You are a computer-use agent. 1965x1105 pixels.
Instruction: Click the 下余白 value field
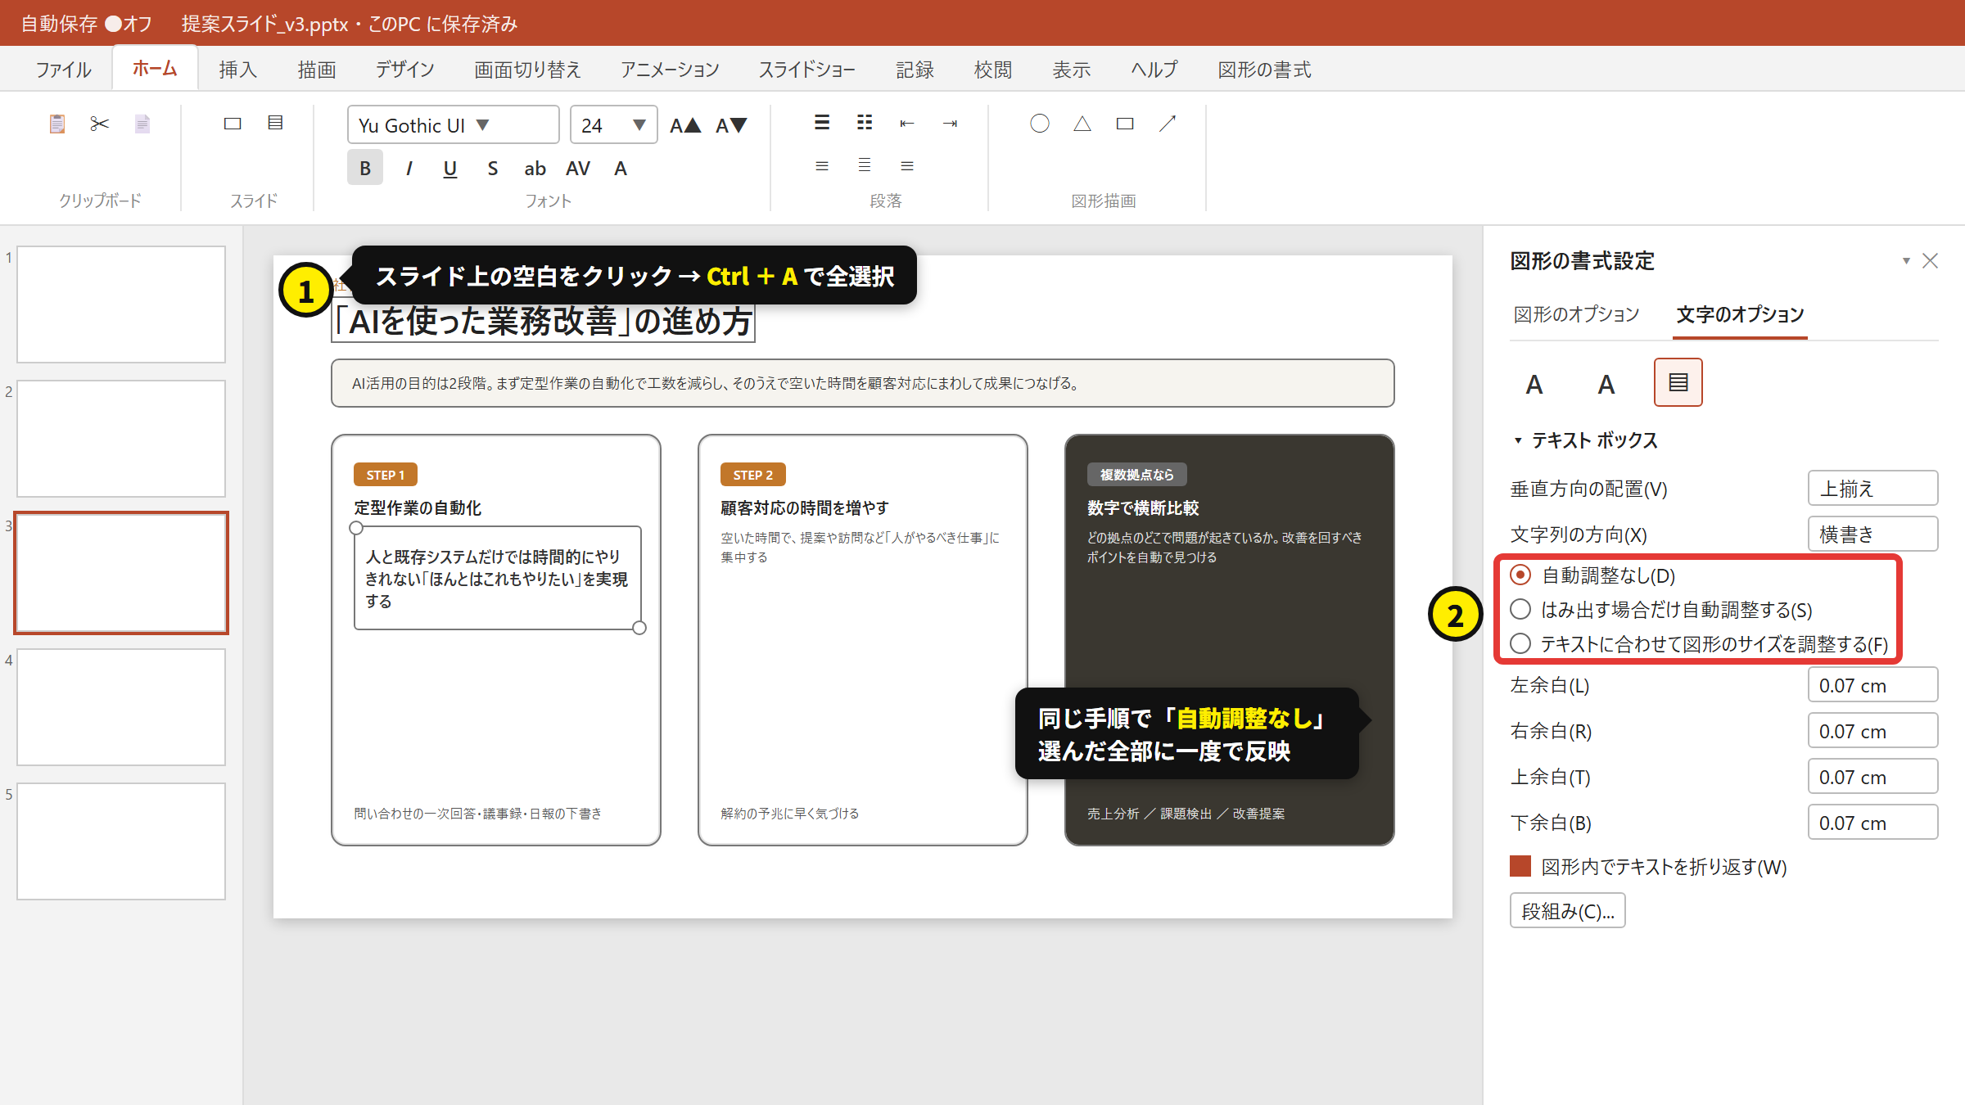click(x=1872, y=823)
